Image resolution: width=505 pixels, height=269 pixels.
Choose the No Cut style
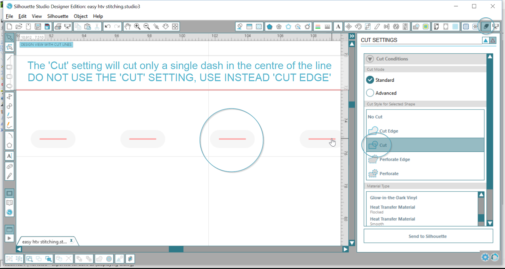425,117
